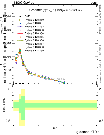Click the 'Jets' header label
This screenshot has width=104, height=135.
click(94, 3)
